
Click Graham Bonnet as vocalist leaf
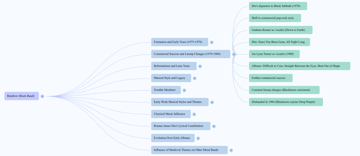pos(281,30)
